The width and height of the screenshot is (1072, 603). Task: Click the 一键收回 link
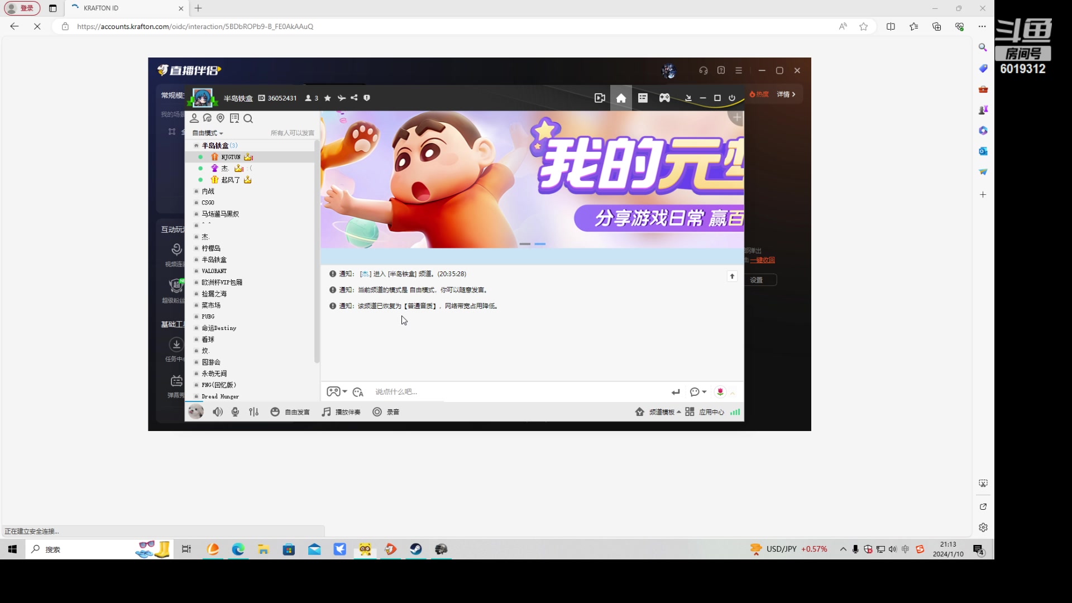pos(762,260)
